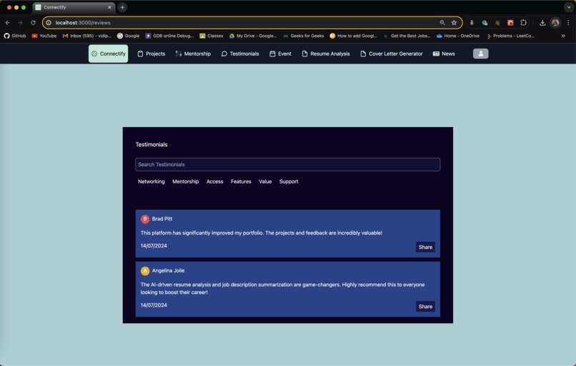This screenshot has height=366, width=576.
Task: Open the Classes bookmark
Action: pyautogui.click(x=212, y=36)
